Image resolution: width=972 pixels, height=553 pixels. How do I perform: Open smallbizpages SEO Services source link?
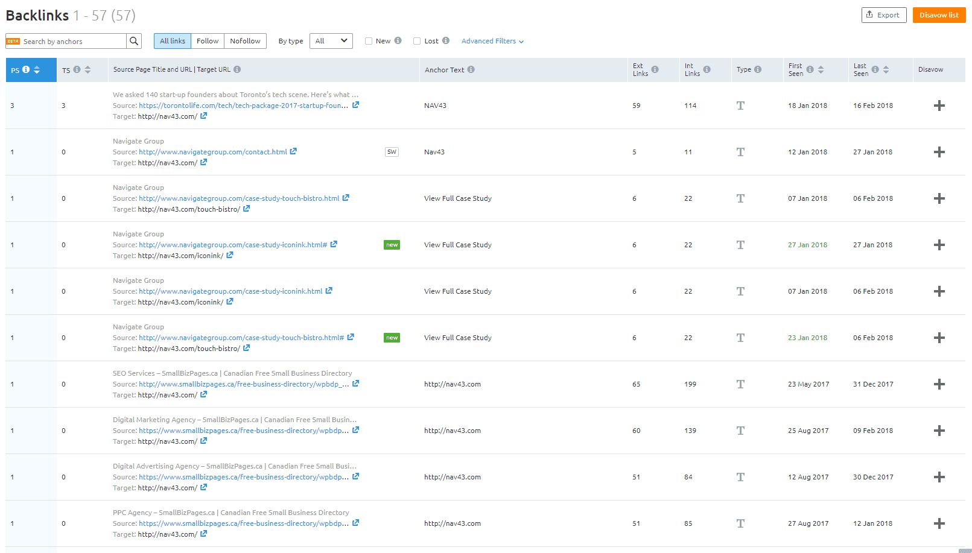244,384
